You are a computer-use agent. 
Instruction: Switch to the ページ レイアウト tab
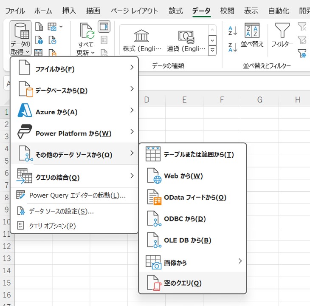click(x=134, y=11)
